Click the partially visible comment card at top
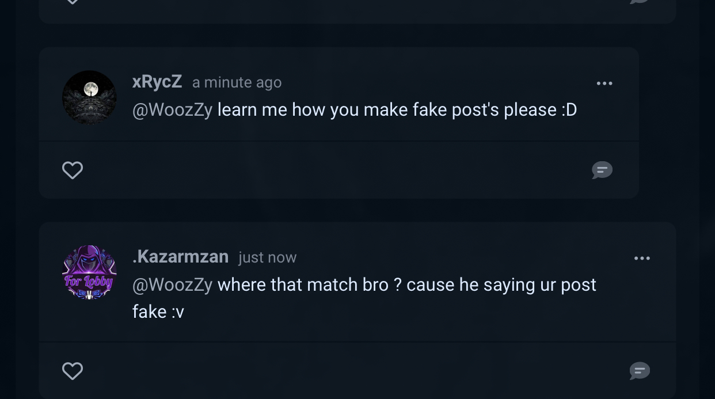This screenshot has height=399, width=715. [x=357, y=12]
